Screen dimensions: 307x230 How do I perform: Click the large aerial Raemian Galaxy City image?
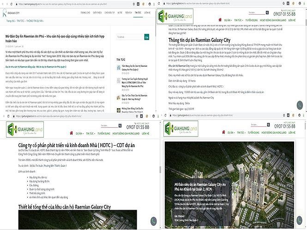click(229, 185)
